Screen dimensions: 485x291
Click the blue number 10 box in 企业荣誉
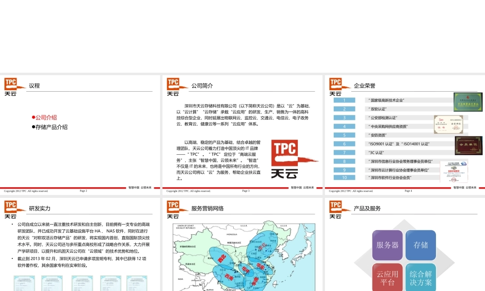344,178
